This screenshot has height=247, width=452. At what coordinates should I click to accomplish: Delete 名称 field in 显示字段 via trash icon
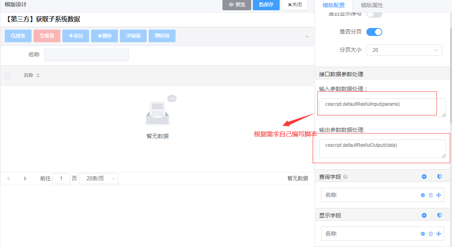(431, 234)
